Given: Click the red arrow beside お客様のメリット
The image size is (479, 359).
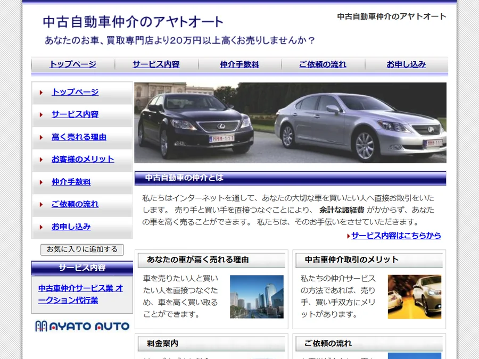Looking at the screenshot, I should tap(41, 160).
